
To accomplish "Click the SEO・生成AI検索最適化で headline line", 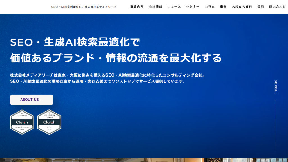I will (x=75, y=42).
